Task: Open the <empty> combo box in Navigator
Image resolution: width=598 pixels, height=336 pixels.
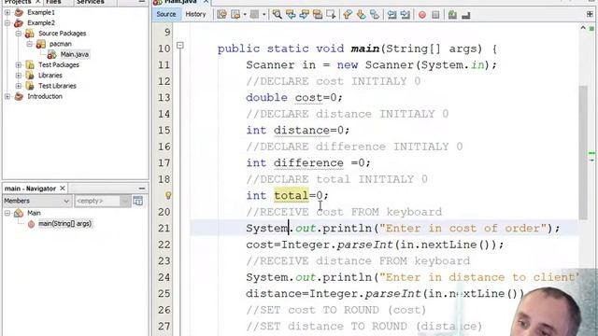Action: [x=102, y=201]
